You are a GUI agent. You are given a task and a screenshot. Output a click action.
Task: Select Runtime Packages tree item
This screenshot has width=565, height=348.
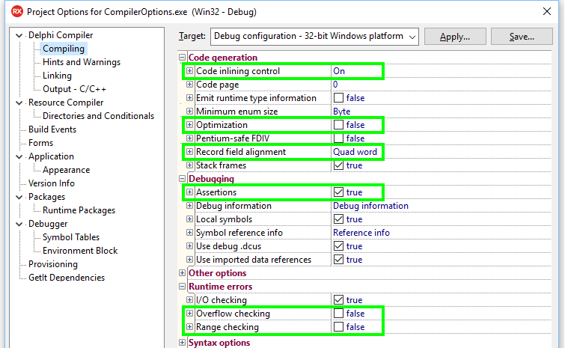tap(79, 210)
